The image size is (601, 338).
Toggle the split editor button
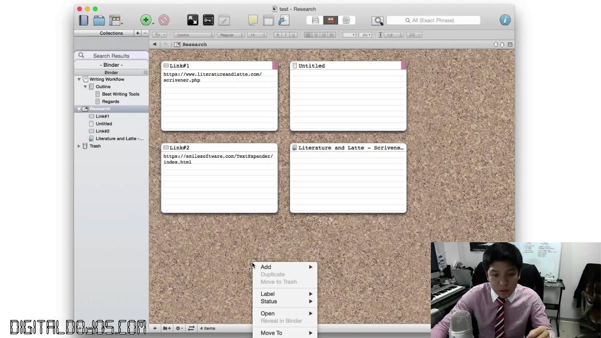510,44
